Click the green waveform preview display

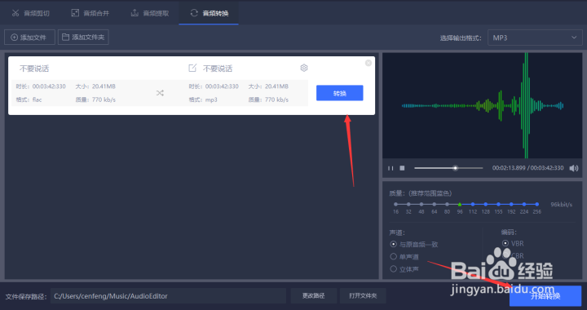482,105
